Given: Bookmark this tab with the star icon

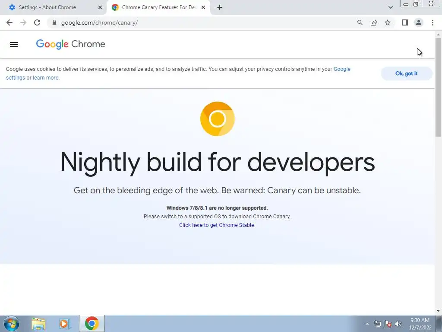Looking at the screenshot, I should tap(388, 22).
